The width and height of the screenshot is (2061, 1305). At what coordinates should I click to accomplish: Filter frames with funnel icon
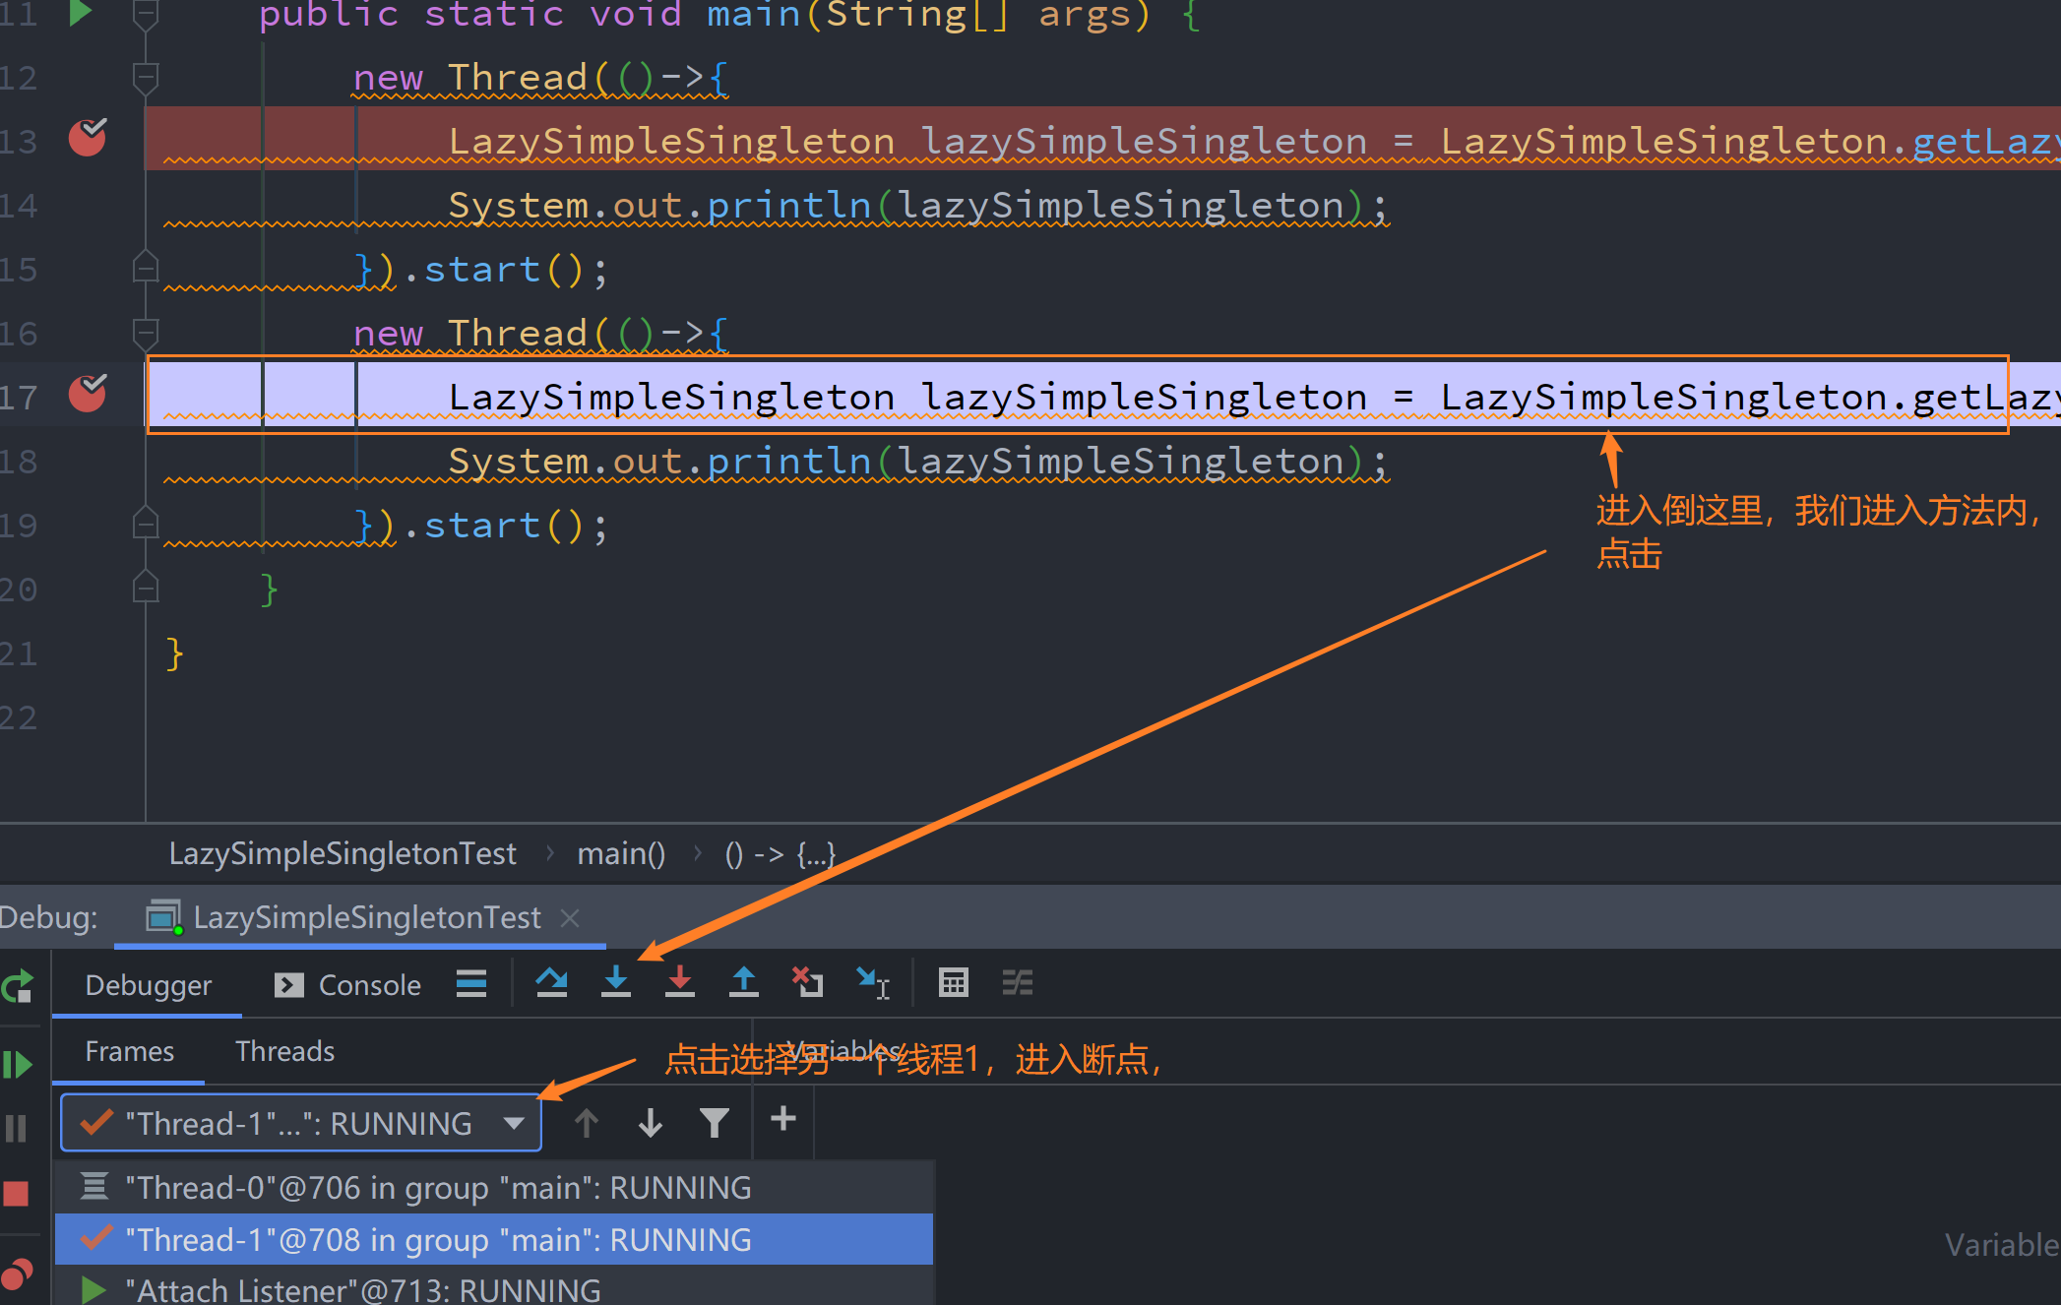pyautogui.click(x=714, y=1122)
